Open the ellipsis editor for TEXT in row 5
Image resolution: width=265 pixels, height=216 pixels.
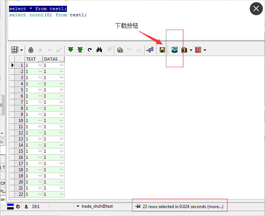[40, 90]
